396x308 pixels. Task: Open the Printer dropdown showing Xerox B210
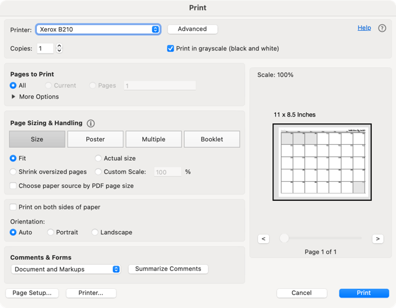click(98, 30)
